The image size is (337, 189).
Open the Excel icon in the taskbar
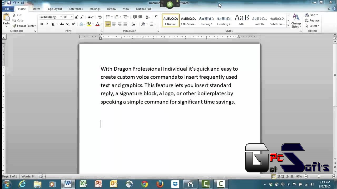pos(83,184)
